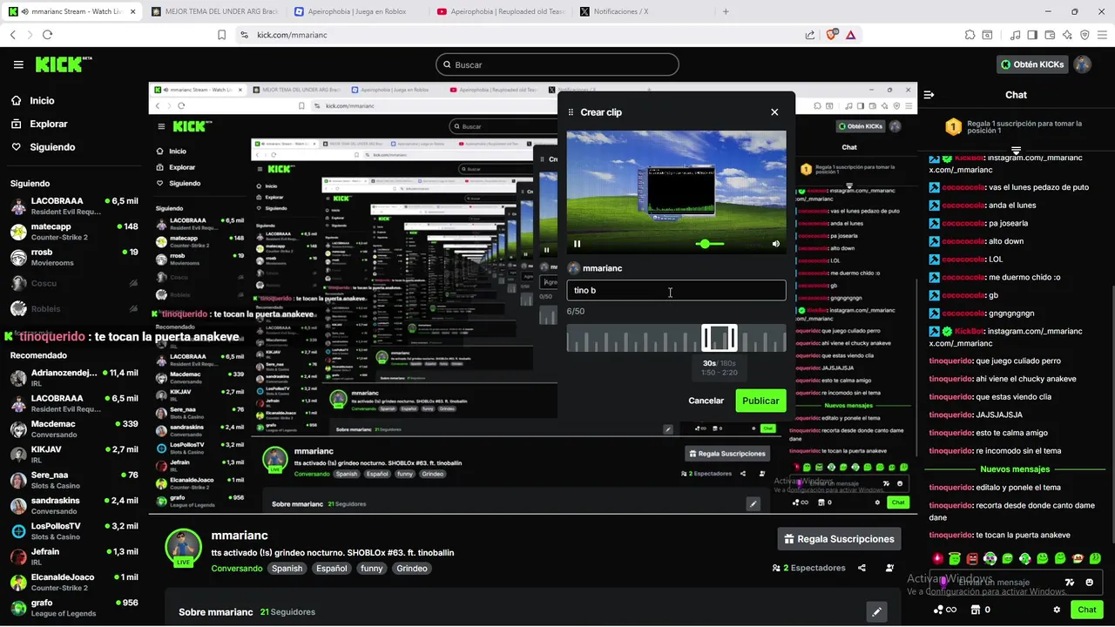This screenshot has width=1115, height=627.
Task: Open the emoji picker smiley in chat input
Action: pos(1090,583)
